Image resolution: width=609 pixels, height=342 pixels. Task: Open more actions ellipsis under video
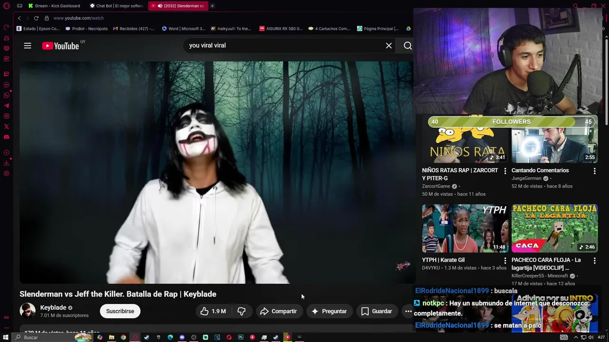coord(408,311)
